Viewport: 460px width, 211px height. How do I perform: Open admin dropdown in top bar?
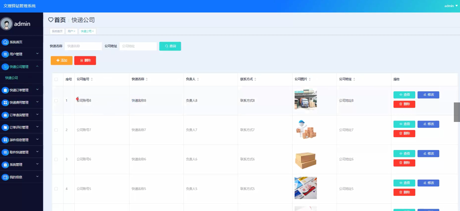(451, 6)
